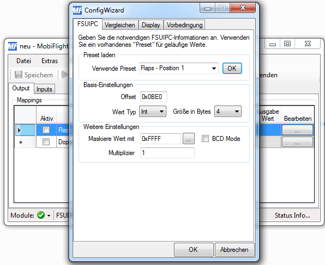
Task: Click the Bearbeiten column header
Action: [298, 114]
